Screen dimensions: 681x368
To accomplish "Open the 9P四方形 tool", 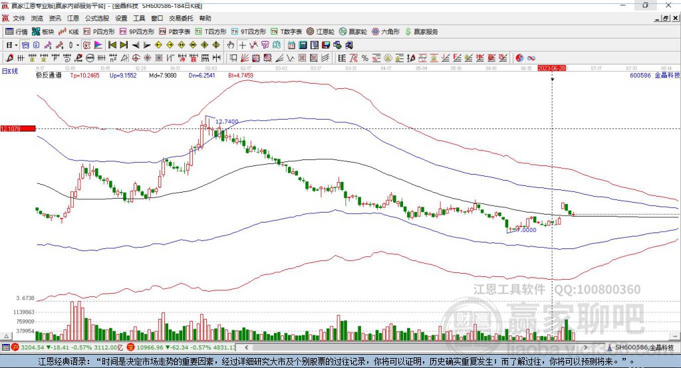I will pyautogui.click(x=137, y=32).
